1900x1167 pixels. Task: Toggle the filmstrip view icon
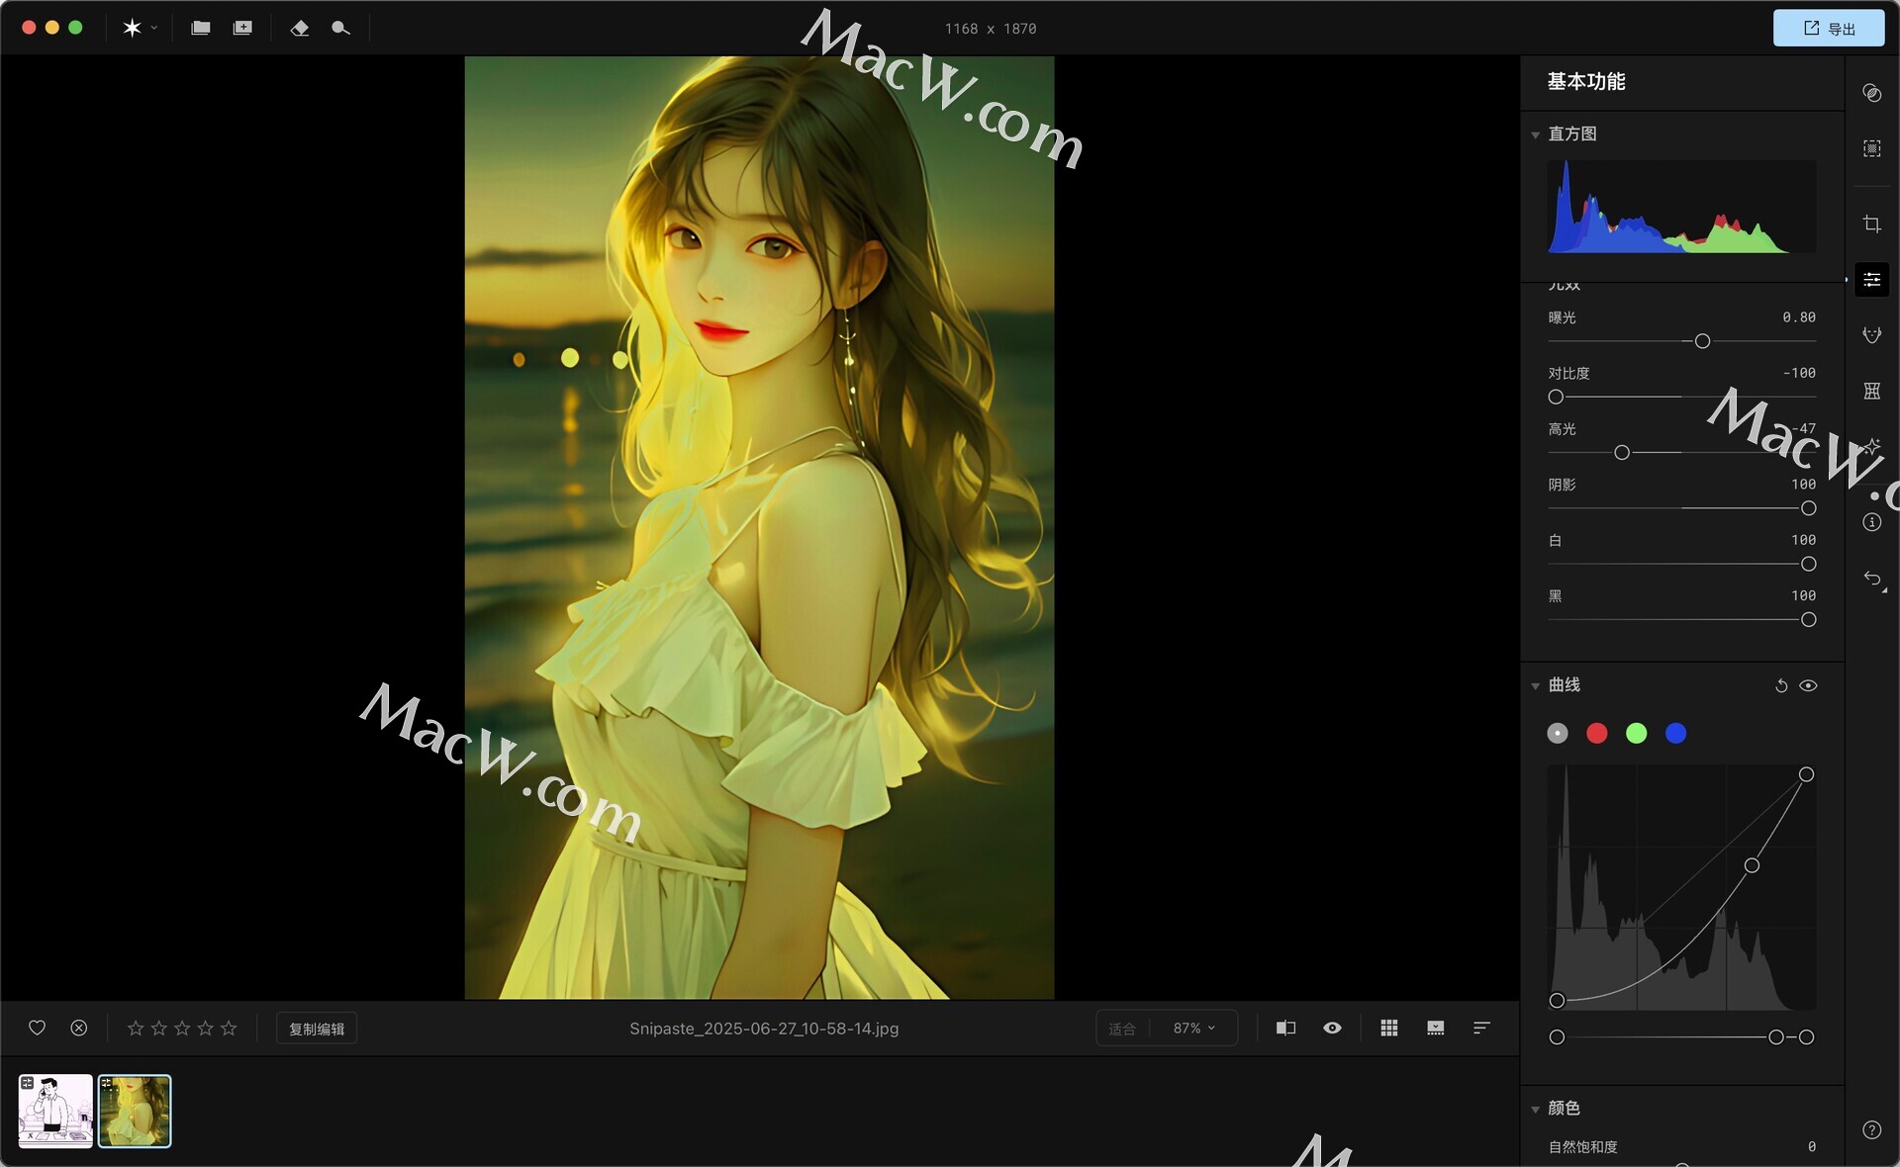pos(1435,1028)
